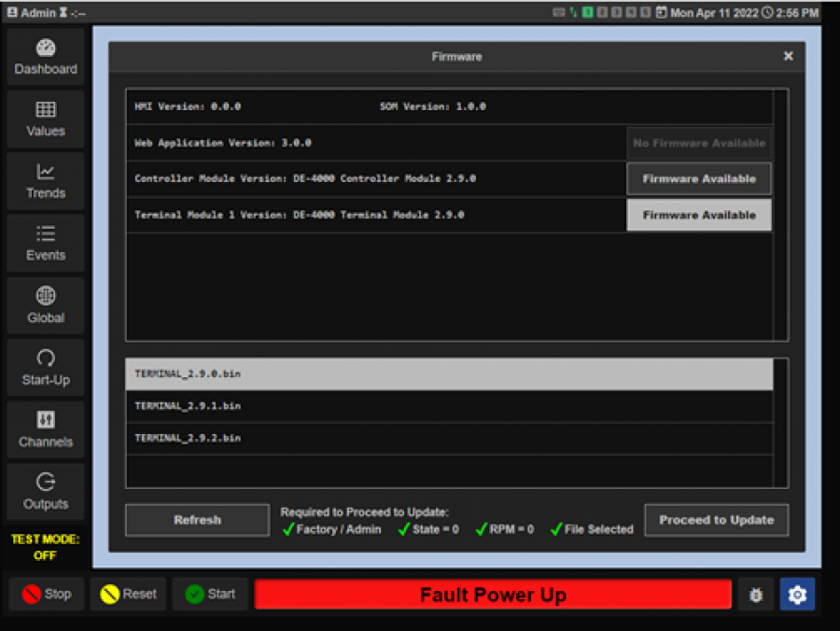
Task: Refresh the firmware file list
Action: tap(197, 520)
